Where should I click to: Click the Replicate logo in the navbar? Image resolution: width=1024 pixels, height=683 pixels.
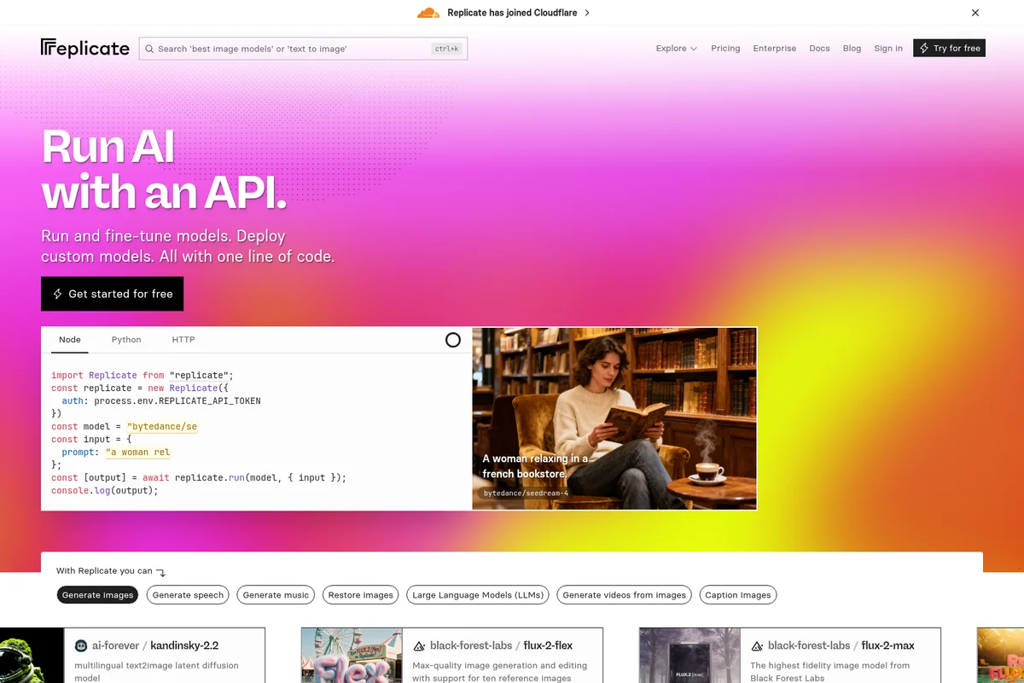tap(84, 49)
